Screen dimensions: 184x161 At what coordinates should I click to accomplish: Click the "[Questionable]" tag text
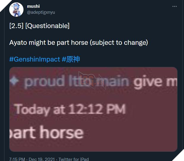tap(48, 26)
